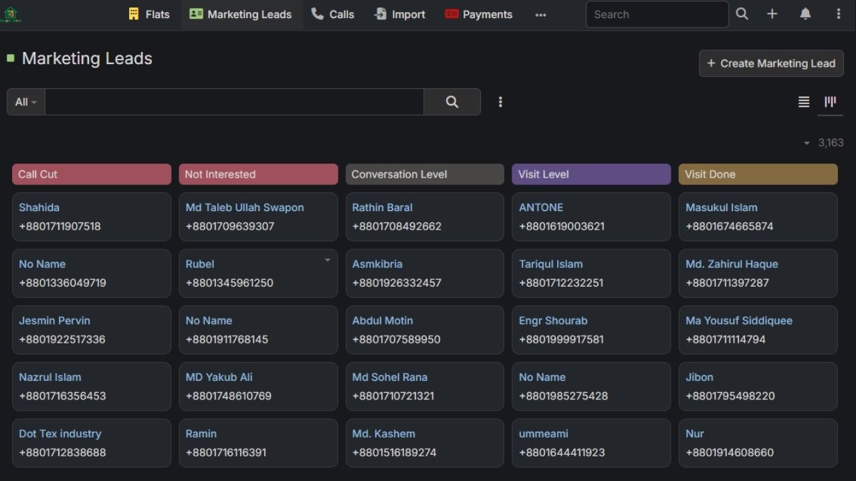Select the Conversation Level column header

tap(425, 174)
